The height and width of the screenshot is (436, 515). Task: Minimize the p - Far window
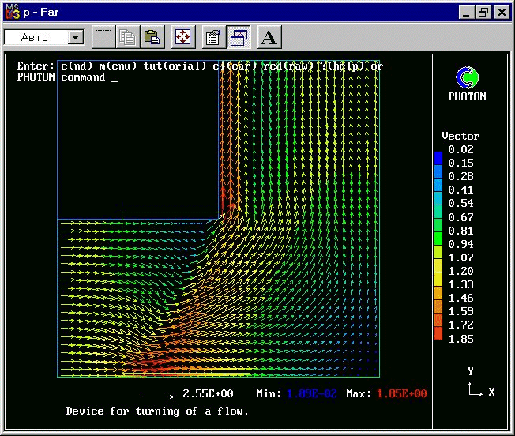(466, 13)
